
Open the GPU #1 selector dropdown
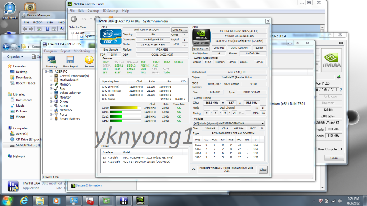point(201,49)
